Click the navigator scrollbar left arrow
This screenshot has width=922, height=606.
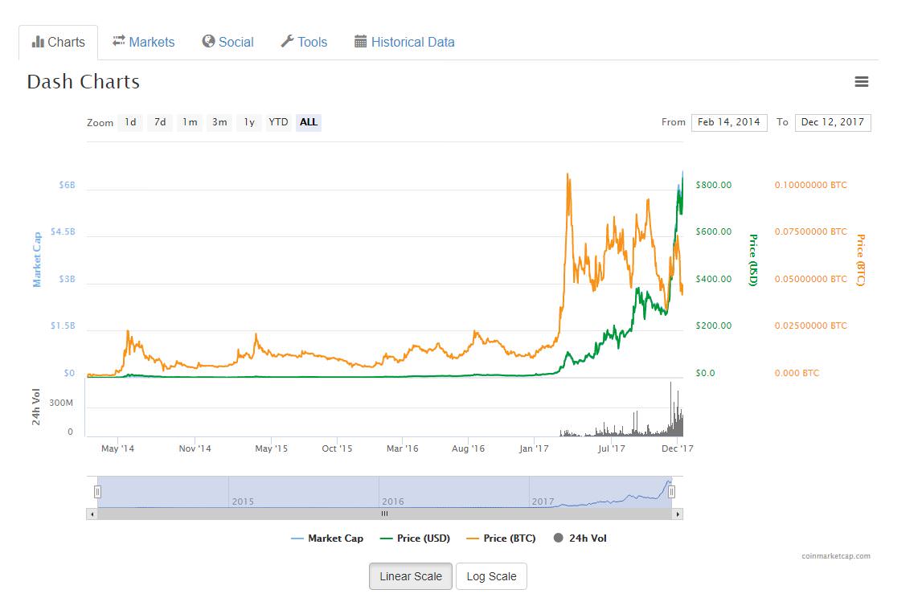coord(92,514)
